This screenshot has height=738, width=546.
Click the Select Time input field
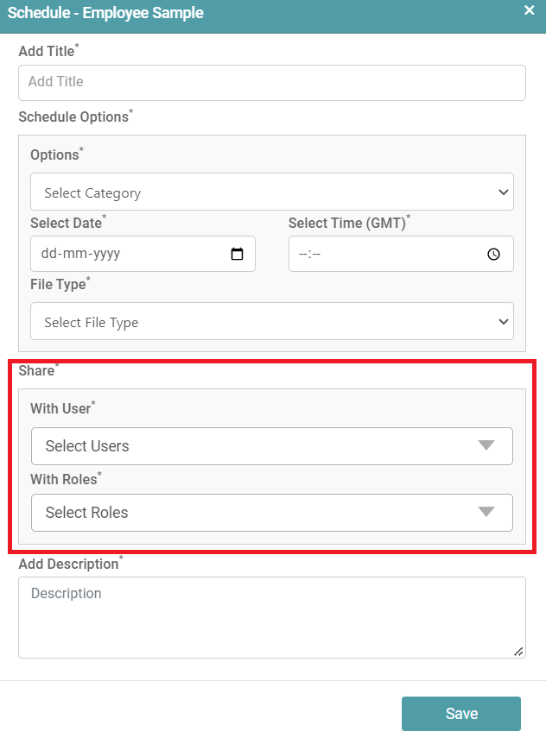pyautogui.click(x=389, y=255)
